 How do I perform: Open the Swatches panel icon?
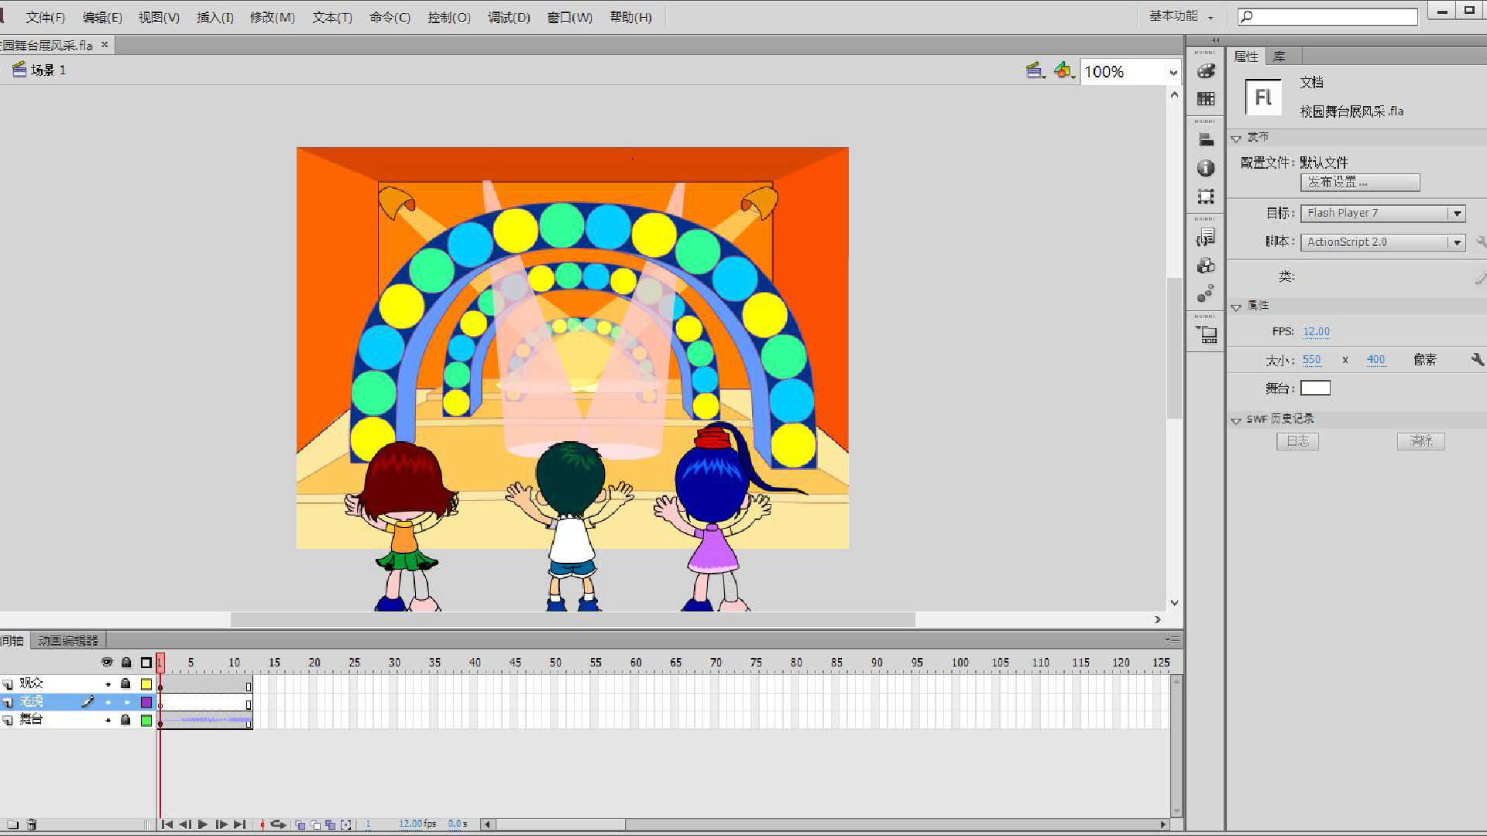(1206, 99)
